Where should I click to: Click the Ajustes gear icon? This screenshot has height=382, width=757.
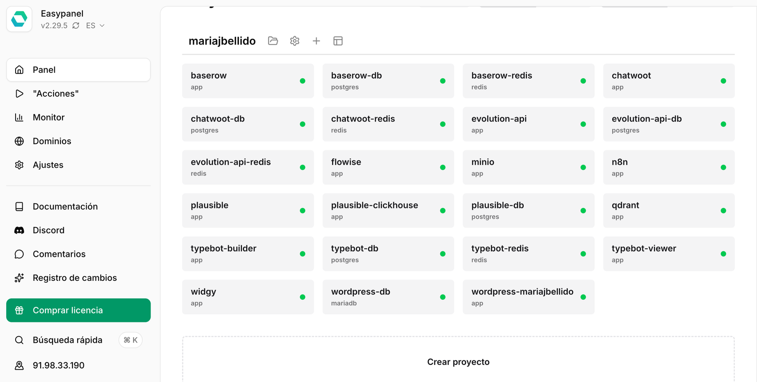[x=19, y=165]
